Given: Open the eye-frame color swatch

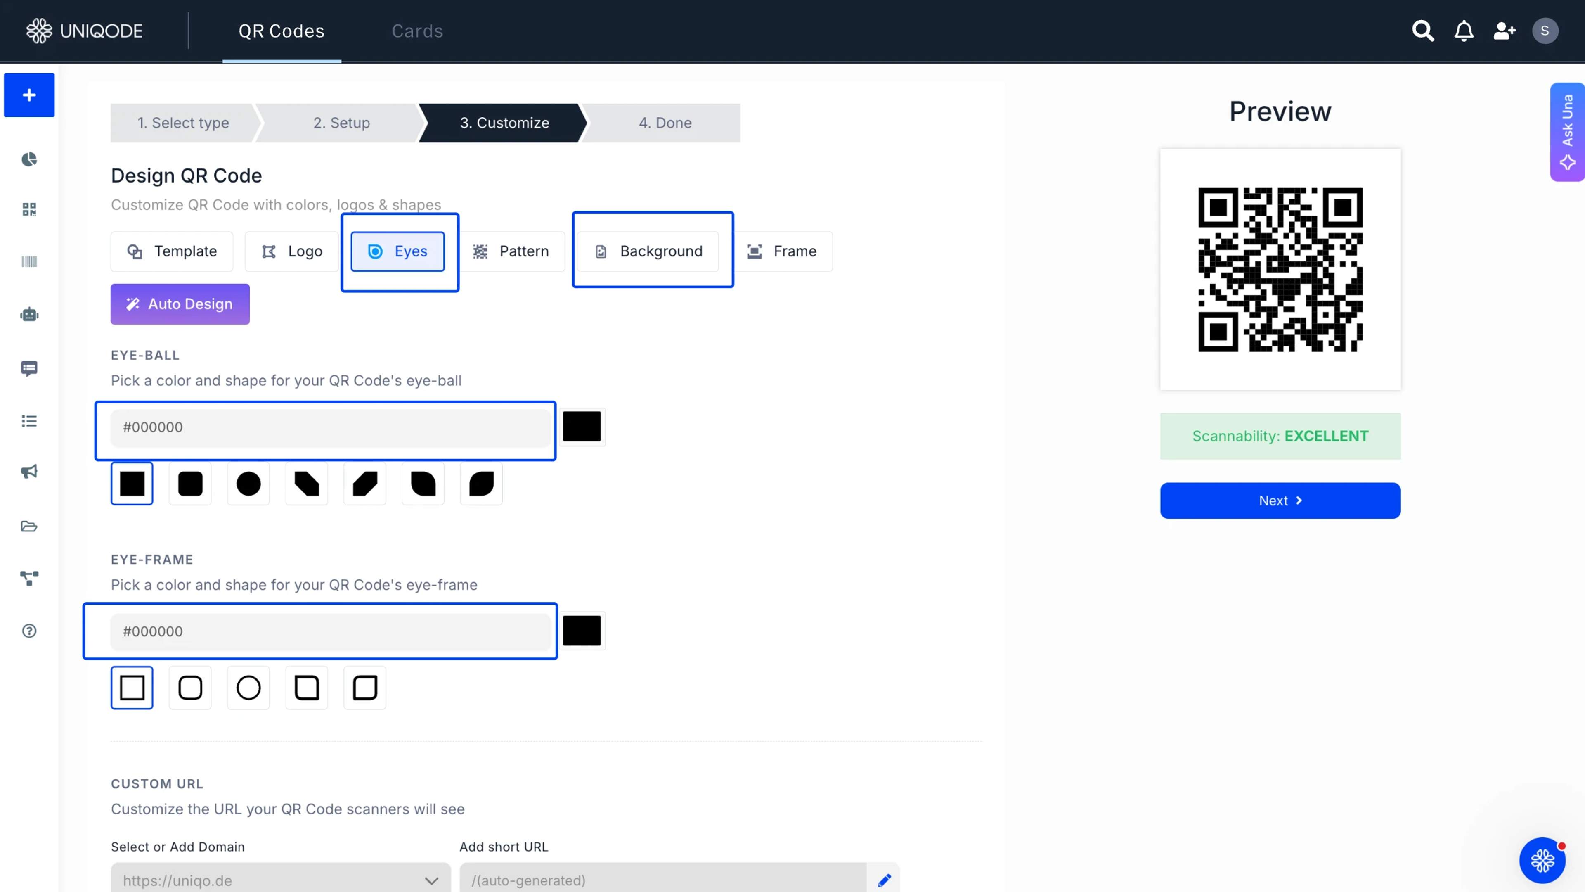Looking at the screenshot, I should (x=582, y=631).
